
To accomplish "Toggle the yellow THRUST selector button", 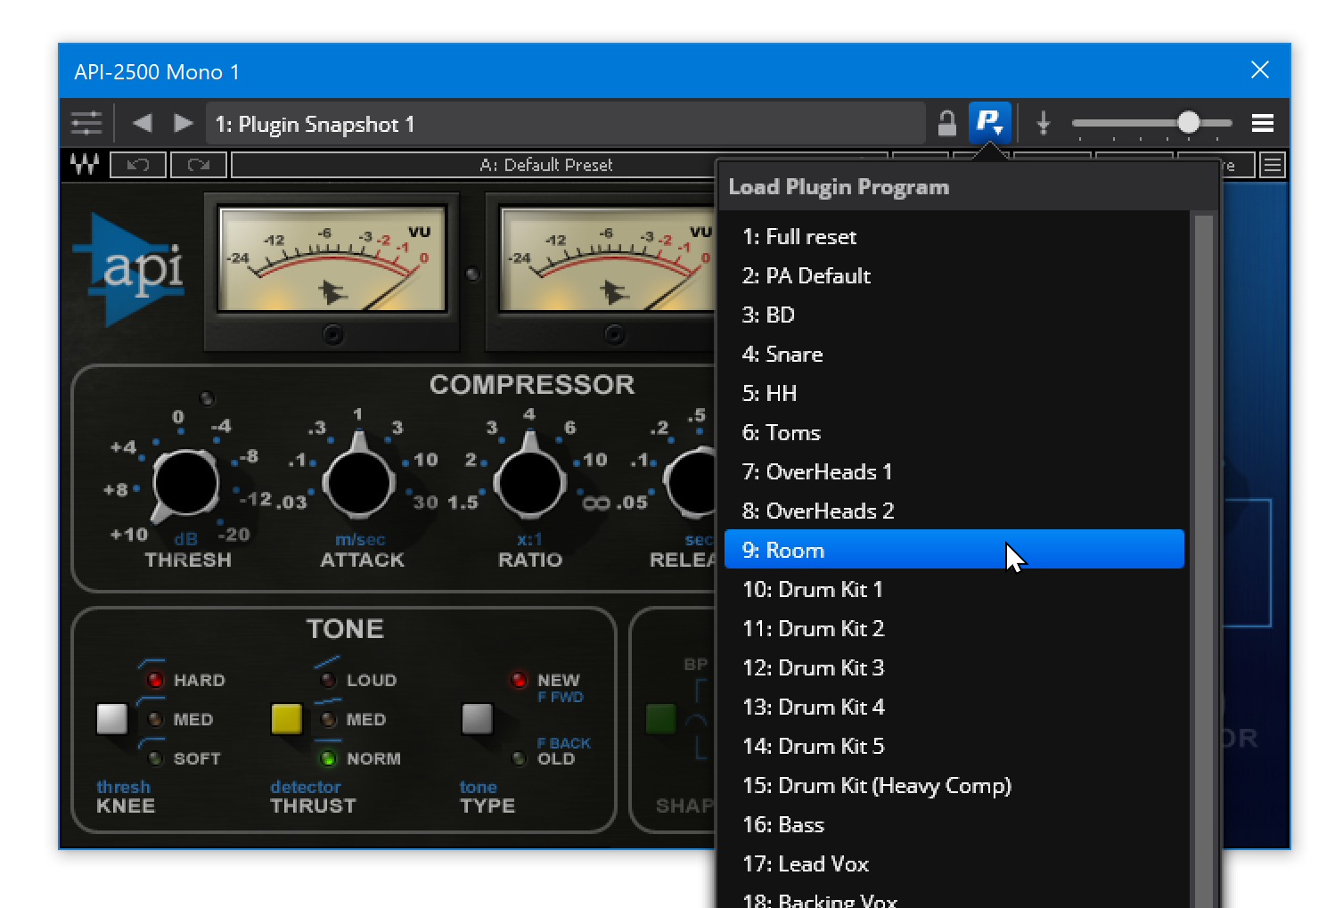I will (x=286, y=719).
